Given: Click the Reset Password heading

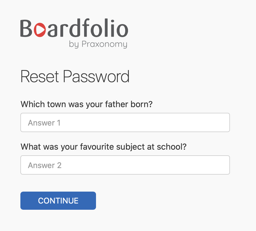Looking at the screenshot, I should pos(75,76).
